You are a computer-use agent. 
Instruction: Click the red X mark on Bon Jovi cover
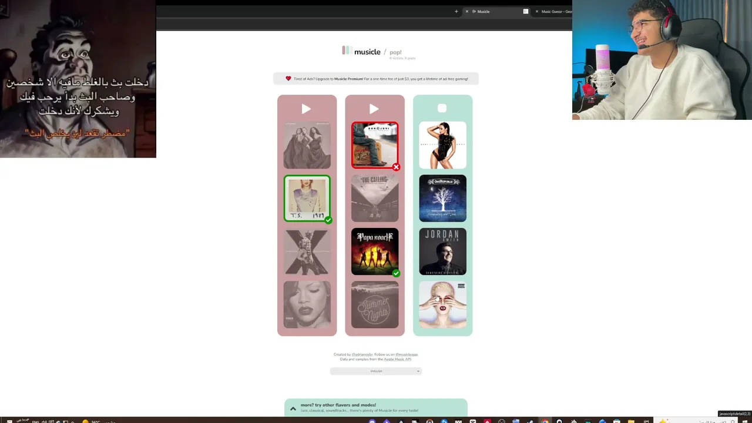397,167
